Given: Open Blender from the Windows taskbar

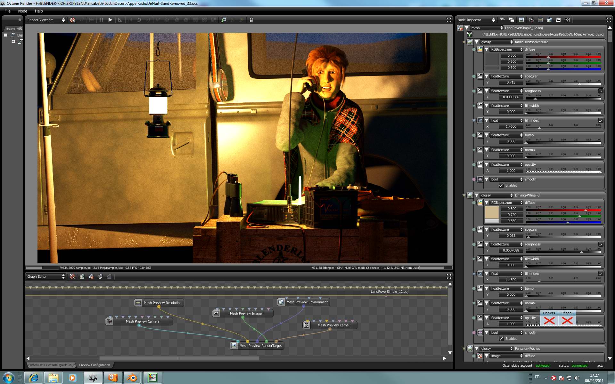Looking at the screenshot, I should click(132, 378).
